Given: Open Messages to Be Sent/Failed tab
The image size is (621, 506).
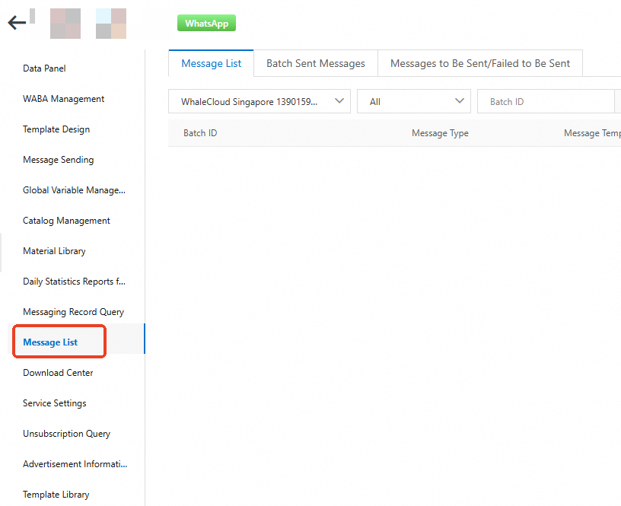Looking at the screenshot, I should tap(480, 63).
